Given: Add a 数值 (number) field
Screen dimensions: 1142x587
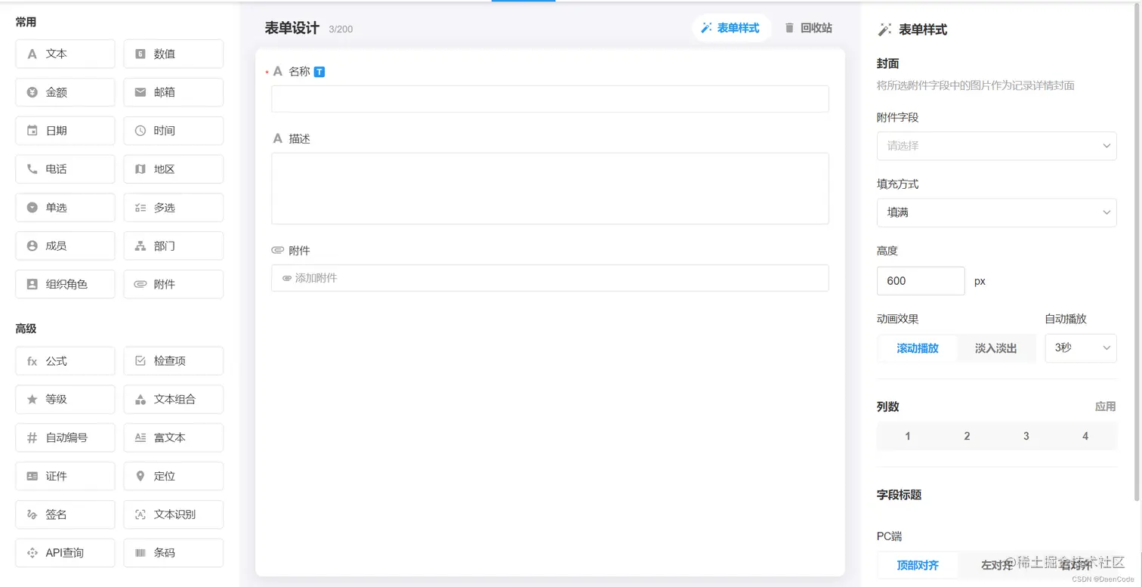Looking at the screenshot, I should click(173, 54).
